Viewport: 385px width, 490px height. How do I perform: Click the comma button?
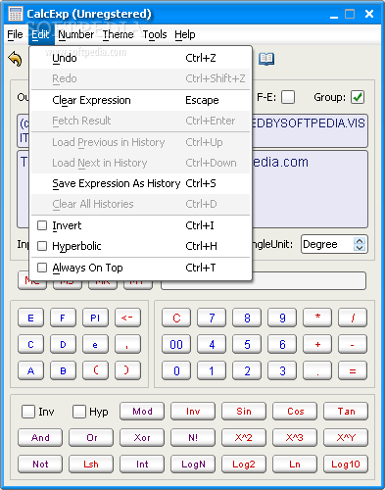click(127, 345)
